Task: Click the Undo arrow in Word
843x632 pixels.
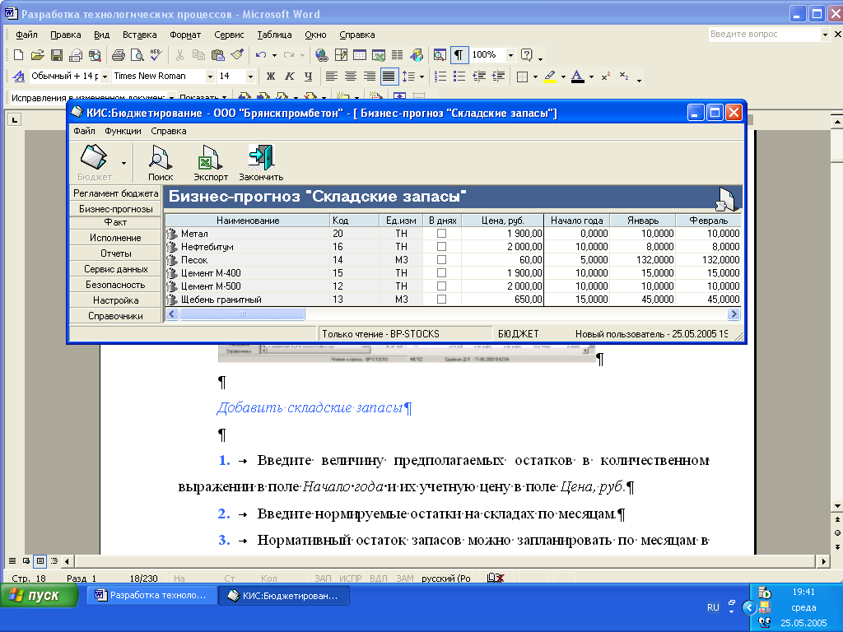Action: coord(261,55)
